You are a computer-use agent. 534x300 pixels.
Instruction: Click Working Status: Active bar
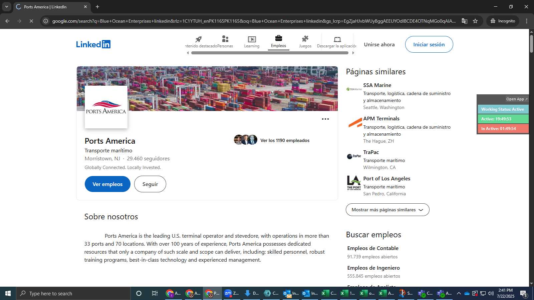coord(503,109)
